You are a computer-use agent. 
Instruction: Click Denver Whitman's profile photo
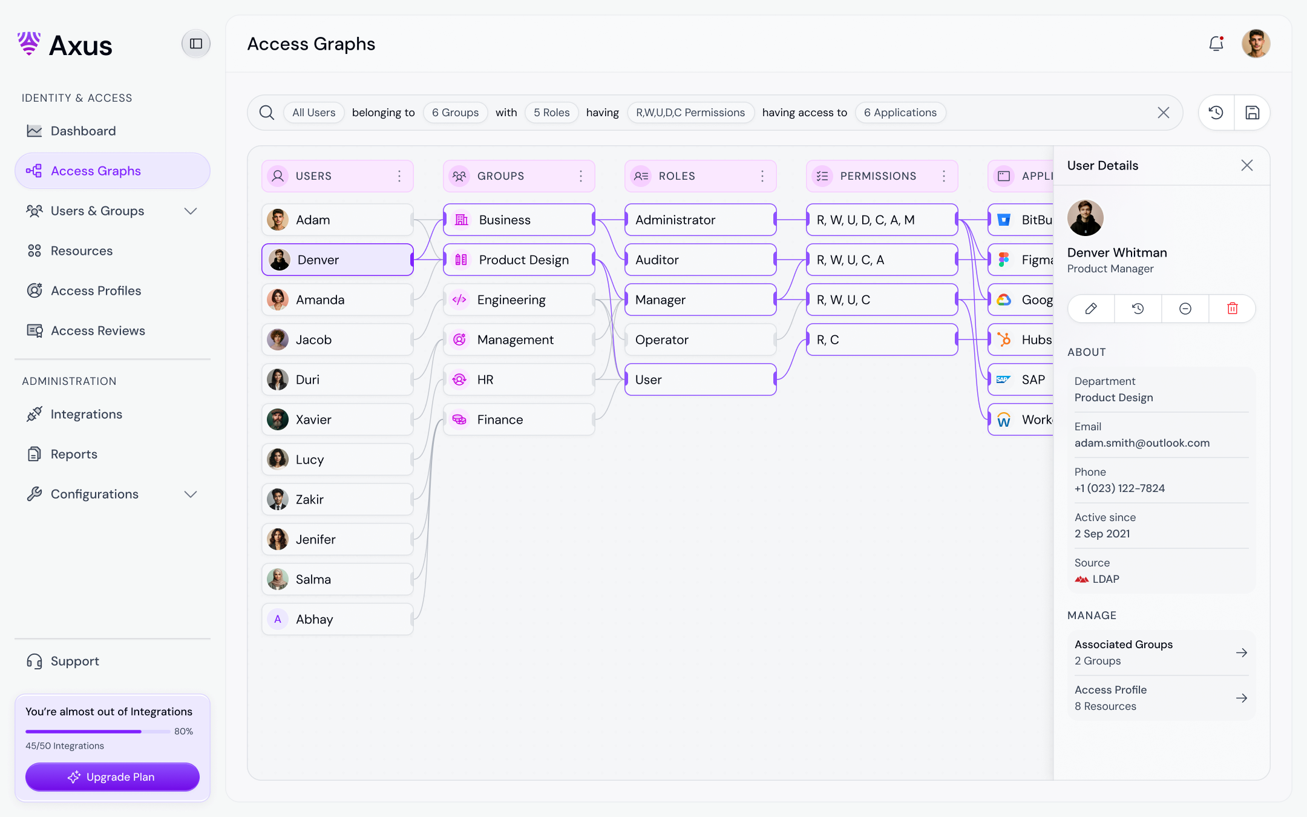click(1086, 218)
